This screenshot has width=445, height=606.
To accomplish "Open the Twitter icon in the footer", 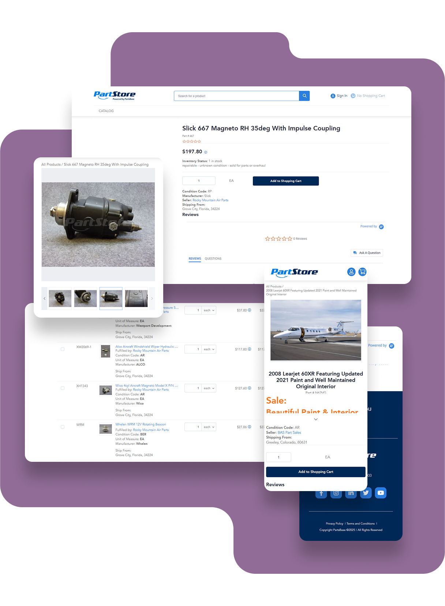I will [366, 493].
